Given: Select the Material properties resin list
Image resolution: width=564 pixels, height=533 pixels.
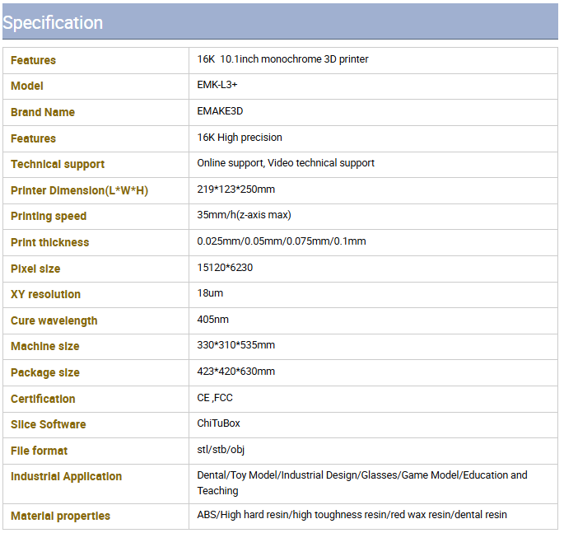Looking at the screenshot, I should (352, 515).
